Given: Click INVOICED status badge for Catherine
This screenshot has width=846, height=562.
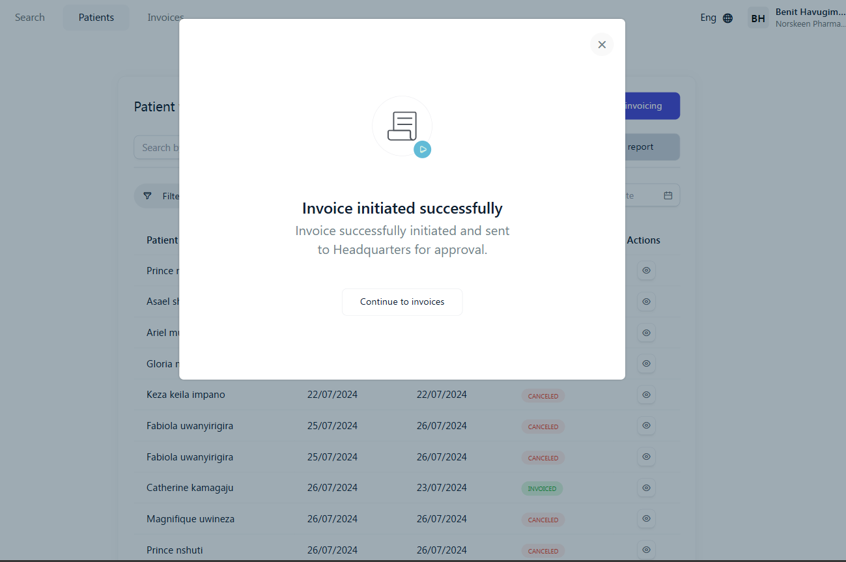Looking at the screenshot, I should (x=542, y=488).
